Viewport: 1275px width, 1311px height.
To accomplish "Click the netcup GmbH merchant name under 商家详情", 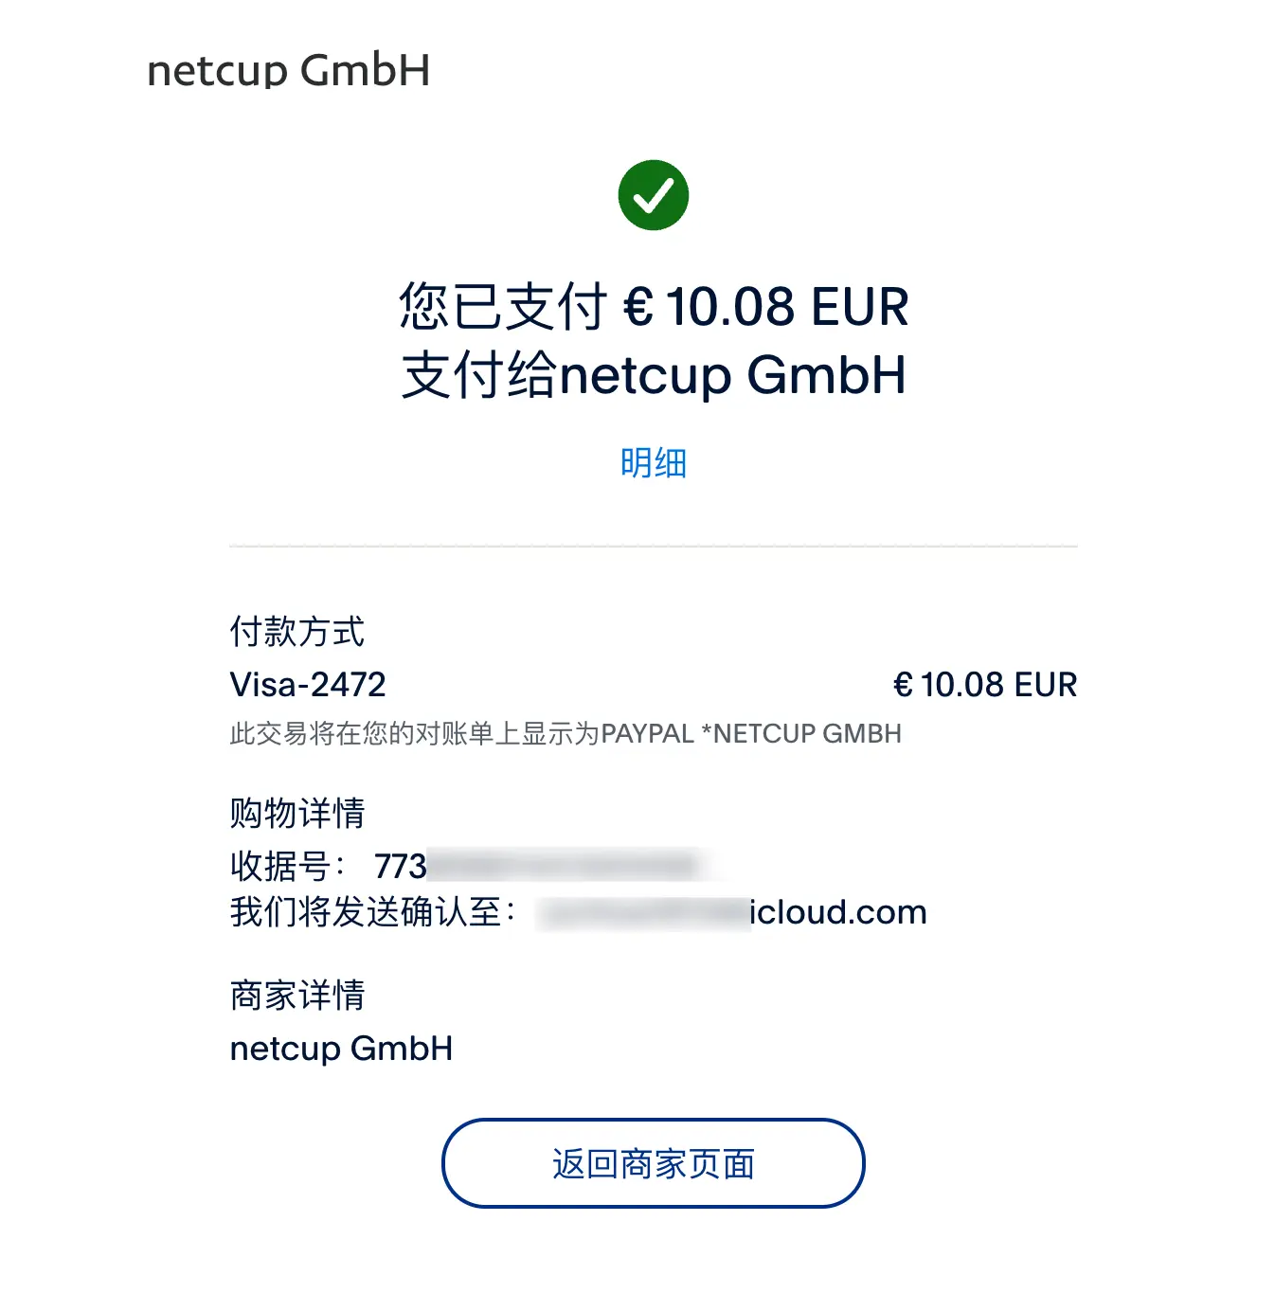I will (x=341, y=1049).
